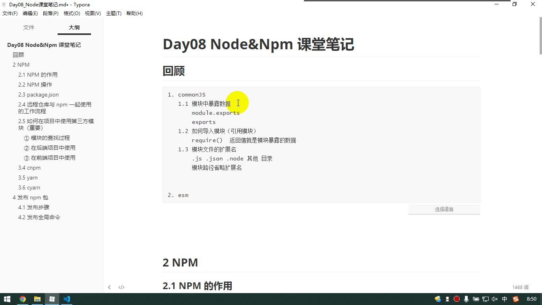Go to outline item 4.2 发布全局命令
This screenshot has width=542, height=305.
click(x=39, y=217)
